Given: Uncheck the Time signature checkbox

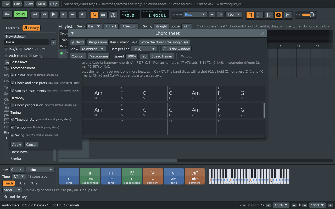Looking at the screenshot, I should click(12, 119).
